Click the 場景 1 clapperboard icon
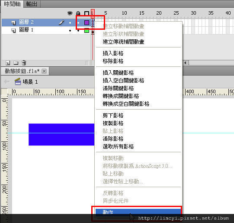The width and height of the screenshot is (234, 223). [x=18, y=81]
